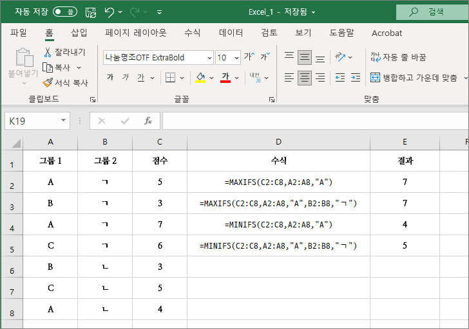
Task: Click the Undo arrow icon
Action: coord(109,12)
